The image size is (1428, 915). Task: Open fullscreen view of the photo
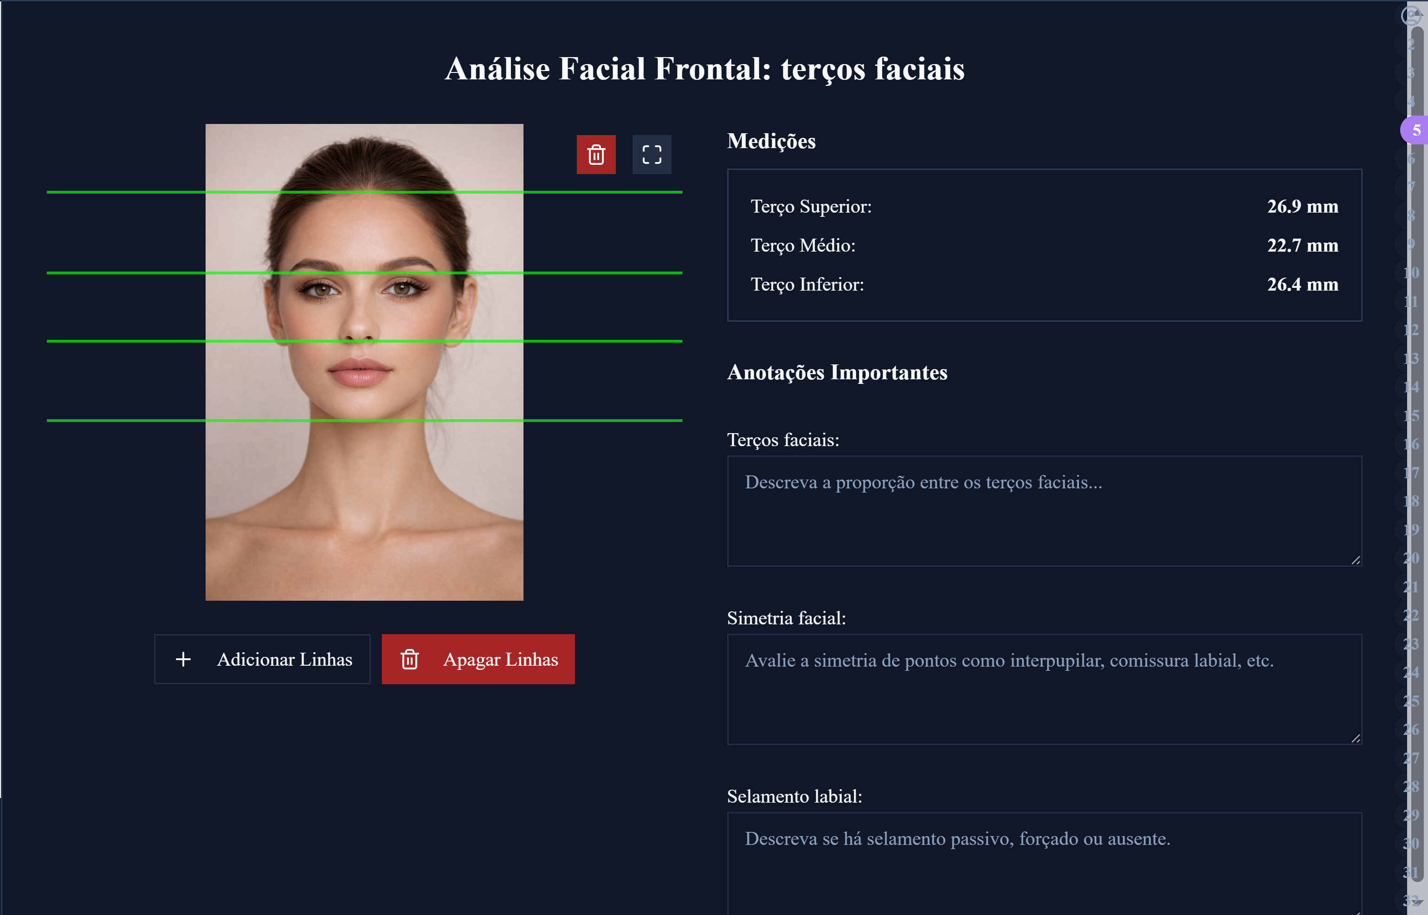point(652,155)
